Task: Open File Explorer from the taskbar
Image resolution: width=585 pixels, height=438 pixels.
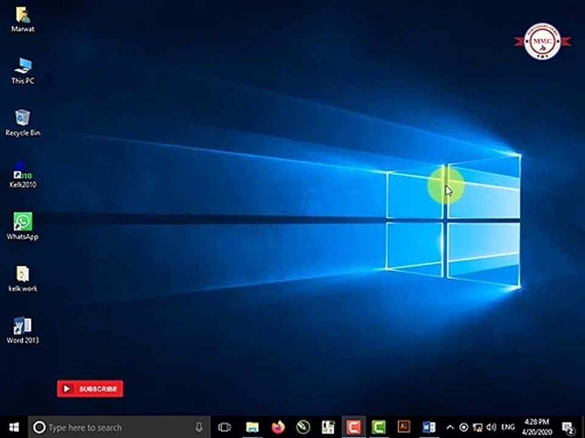Action: (x=252, y=427)
